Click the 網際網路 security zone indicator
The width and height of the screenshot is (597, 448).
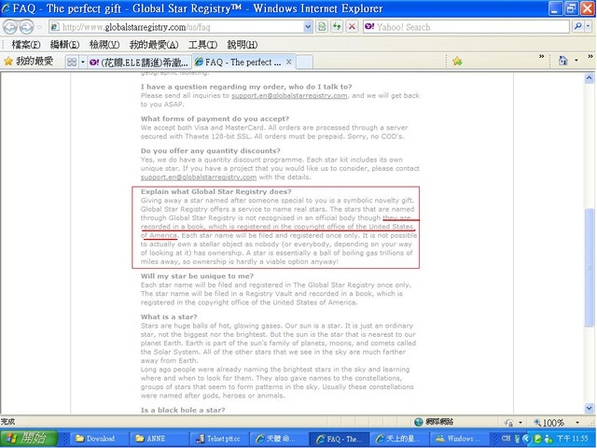(x=434, y=422)
